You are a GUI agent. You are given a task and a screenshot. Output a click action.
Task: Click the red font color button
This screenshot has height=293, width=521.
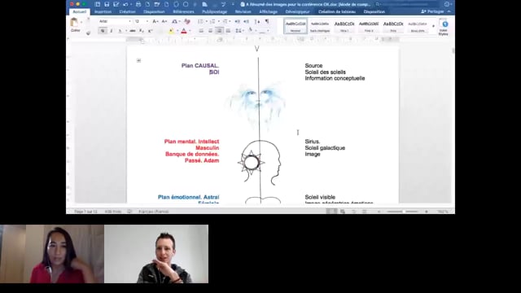point(184,31)
